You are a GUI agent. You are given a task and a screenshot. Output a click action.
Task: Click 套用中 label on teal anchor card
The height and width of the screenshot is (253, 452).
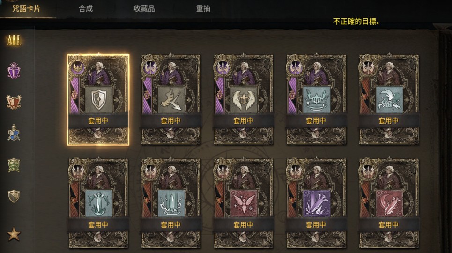coord(98,225)
